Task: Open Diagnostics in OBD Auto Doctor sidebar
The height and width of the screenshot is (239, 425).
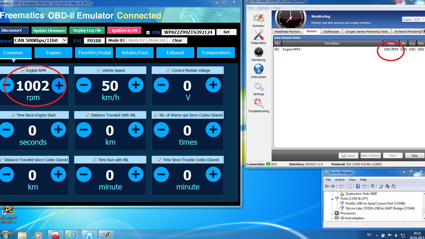Action: coord(258,37)
